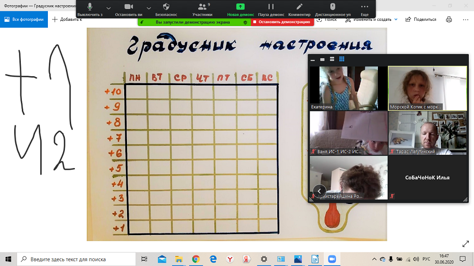The height and width of the screenshot is (266, 474).
Task: Open the Безопасность shield menu
Action: coord(166,7)
